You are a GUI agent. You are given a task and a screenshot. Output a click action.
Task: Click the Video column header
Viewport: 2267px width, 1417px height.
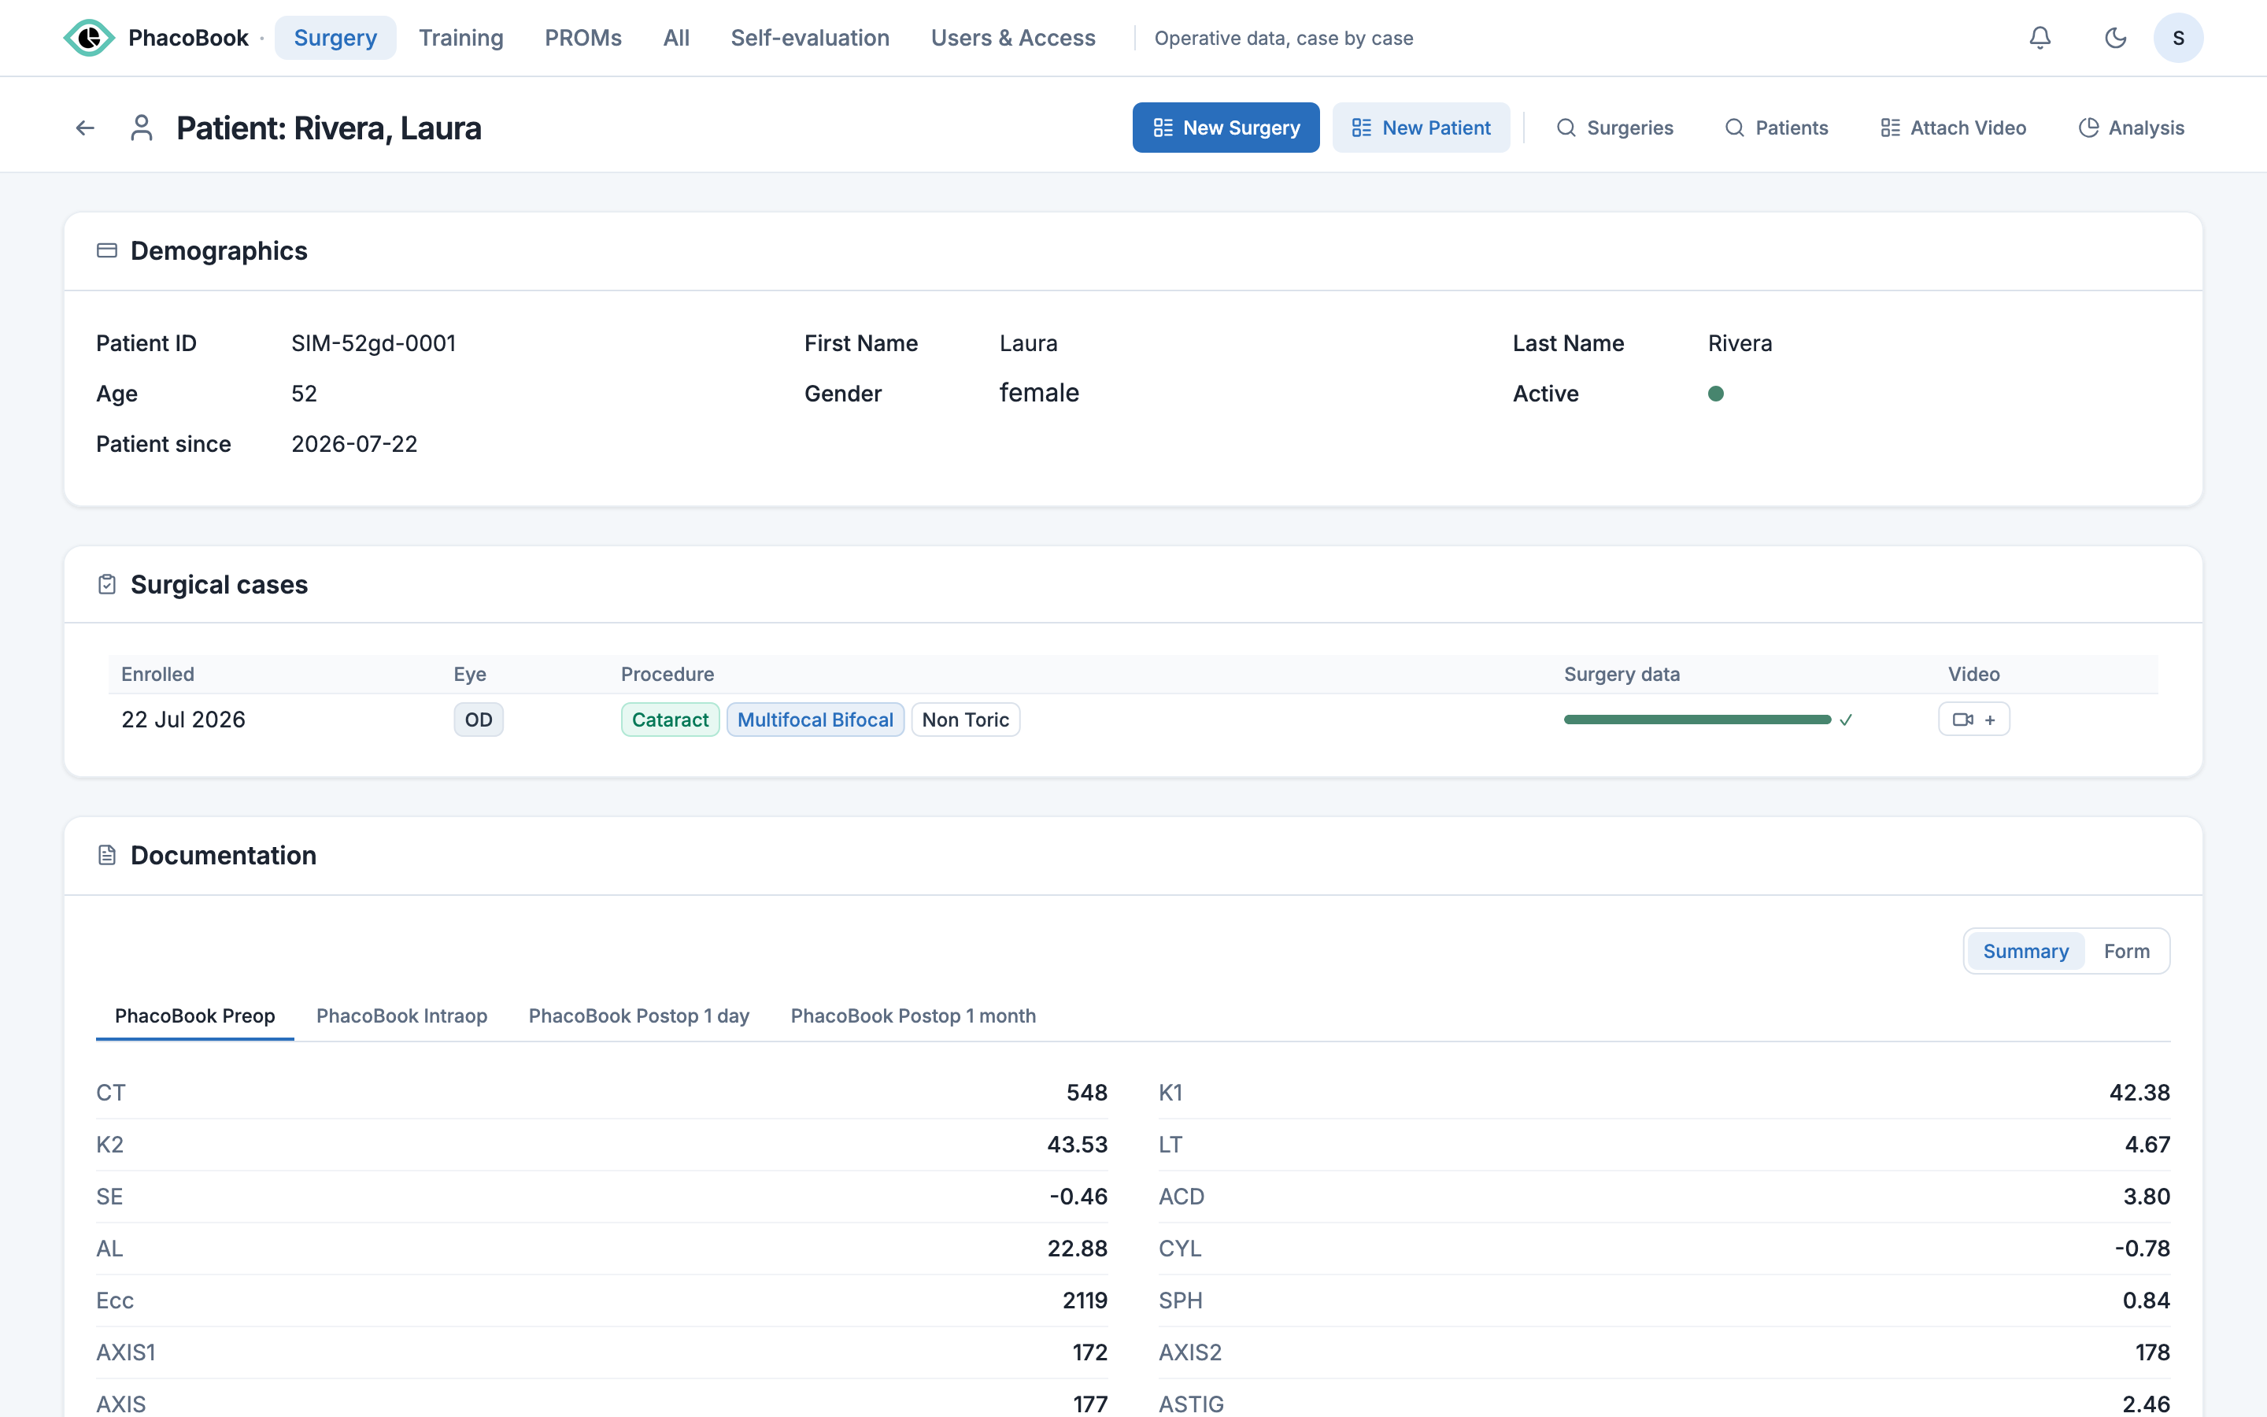(x=1974, y=674)
